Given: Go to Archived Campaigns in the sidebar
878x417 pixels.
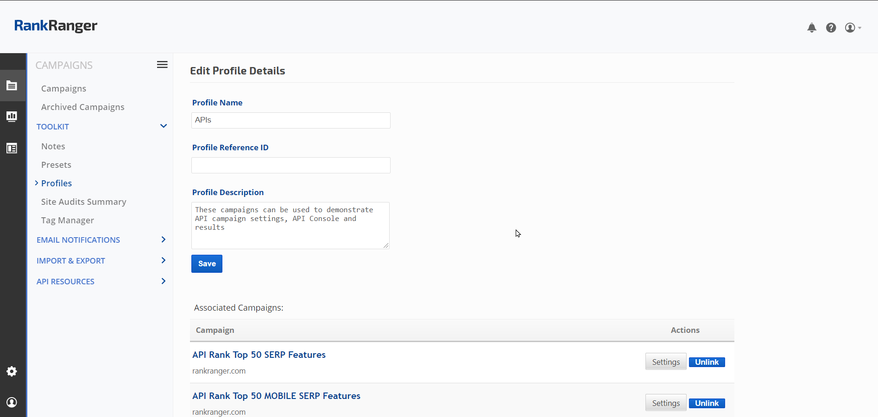Looking at the screenshot, I should pos(82,107).
